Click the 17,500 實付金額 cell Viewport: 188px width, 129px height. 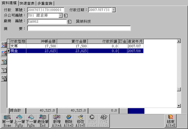[x=73, y=46]
